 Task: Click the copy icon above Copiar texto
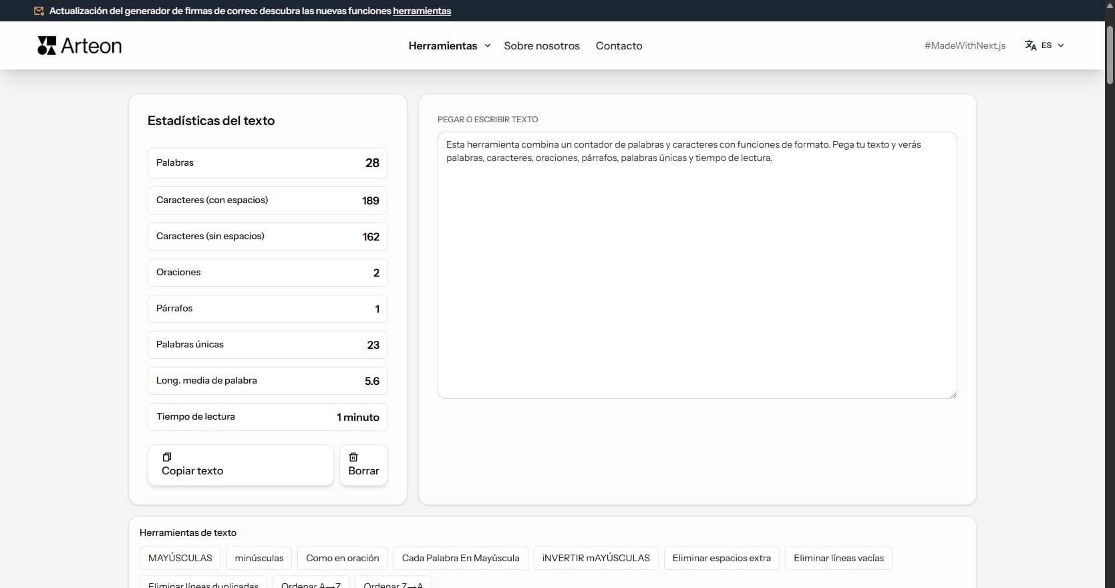167,457
